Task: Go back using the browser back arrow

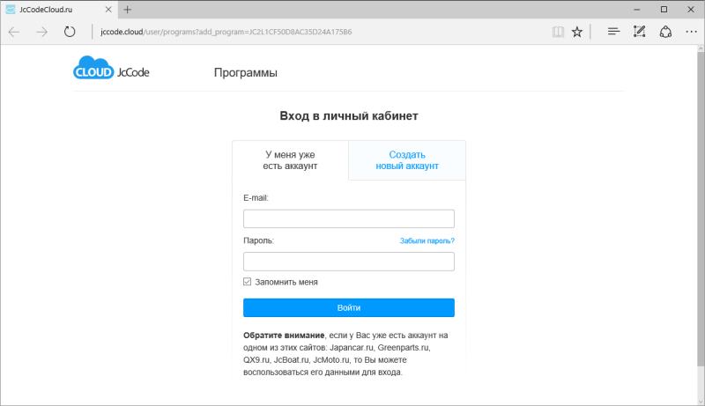Action: coord(14,32)
